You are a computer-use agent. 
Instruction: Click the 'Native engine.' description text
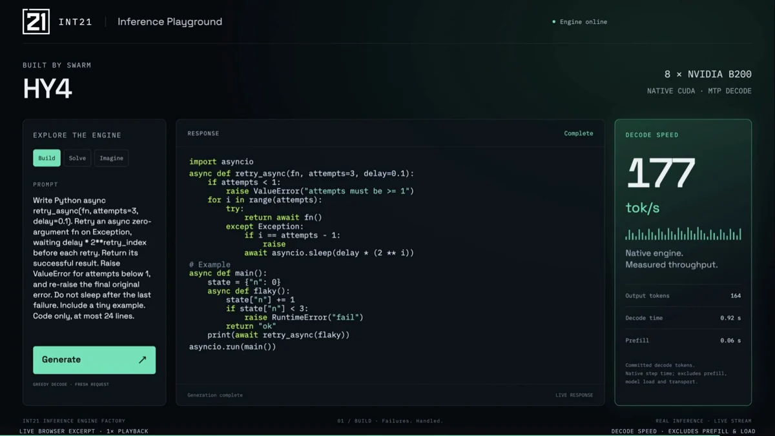click(x=654, y=253)
